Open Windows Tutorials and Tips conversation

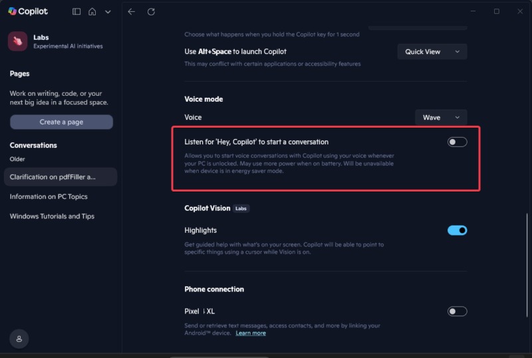coord(52,216)
